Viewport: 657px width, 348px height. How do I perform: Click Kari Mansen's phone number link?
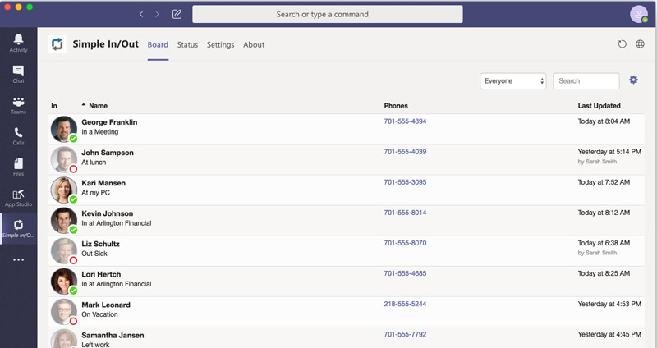(405, 182)
